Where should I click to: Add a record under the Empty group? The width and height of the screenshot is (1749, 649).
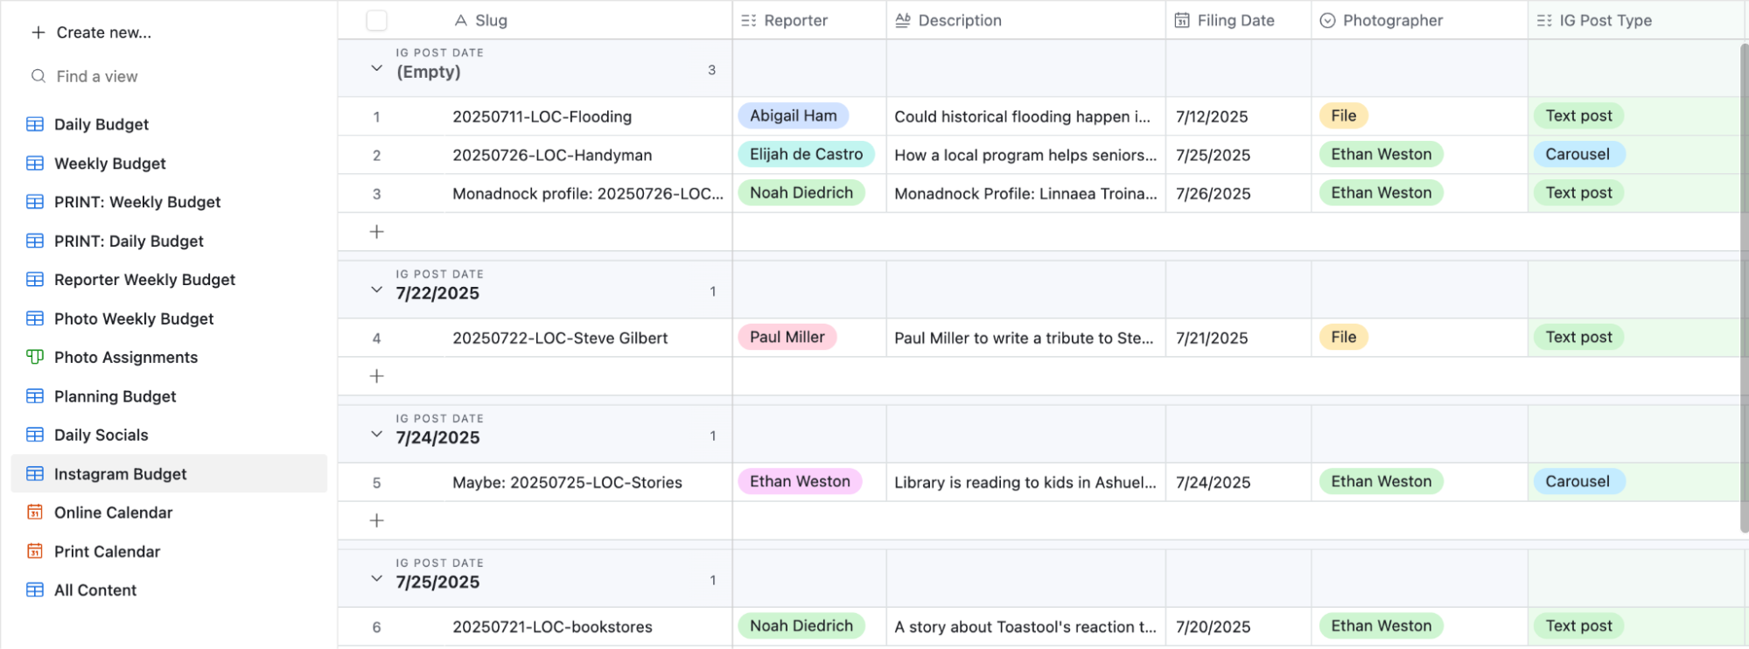[377, 232]
